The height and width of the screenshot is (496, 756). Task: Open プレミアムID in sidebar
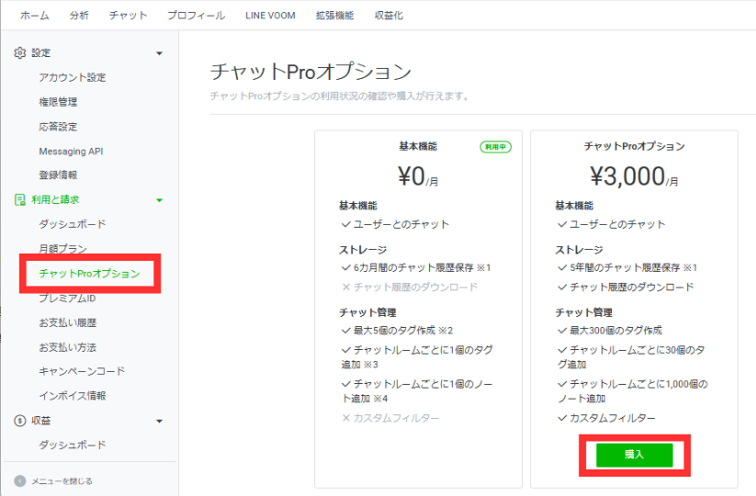(x=67, y=299)
